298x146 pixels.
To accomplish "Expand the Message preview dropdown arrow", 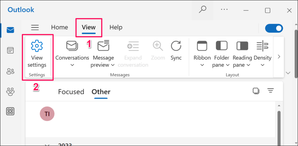I will click(113, 65).
